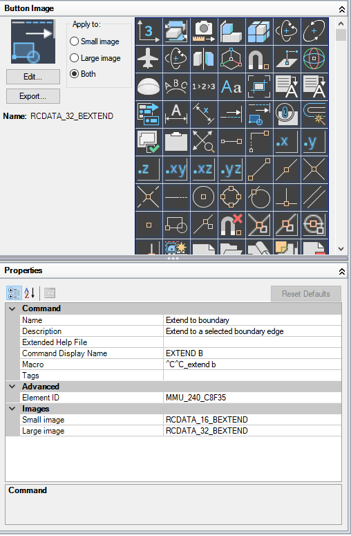351x536 pixels.
Task: Click the Reset Defaults button
Action: (x=306, y=294)
